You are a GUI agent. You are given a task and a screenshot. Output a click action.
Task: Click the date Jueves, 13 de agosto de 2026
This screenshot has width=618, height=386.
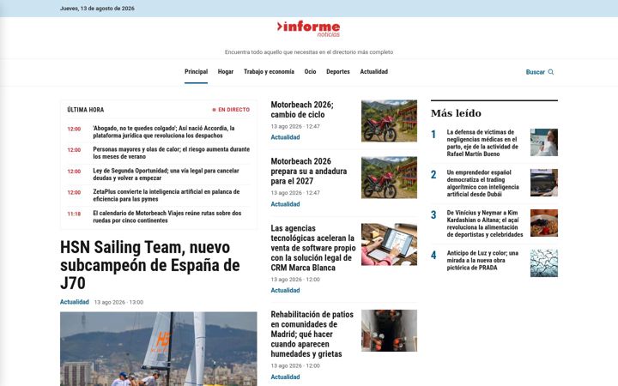[x=97, y=9]
